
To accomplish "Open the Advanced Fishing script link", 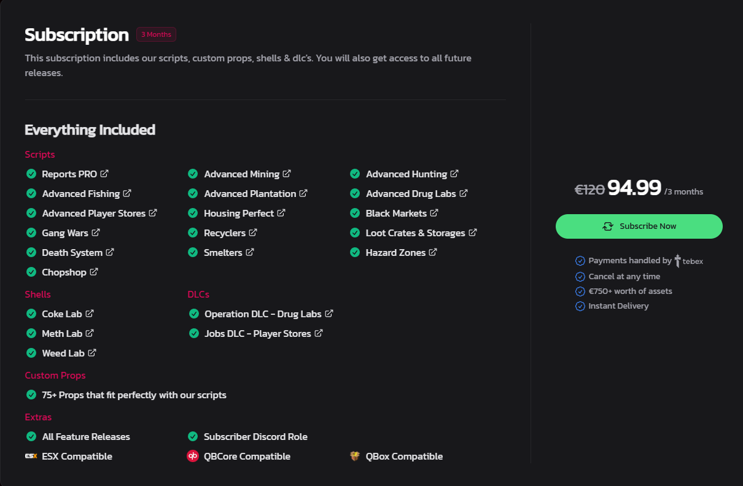I will (87, 194).
